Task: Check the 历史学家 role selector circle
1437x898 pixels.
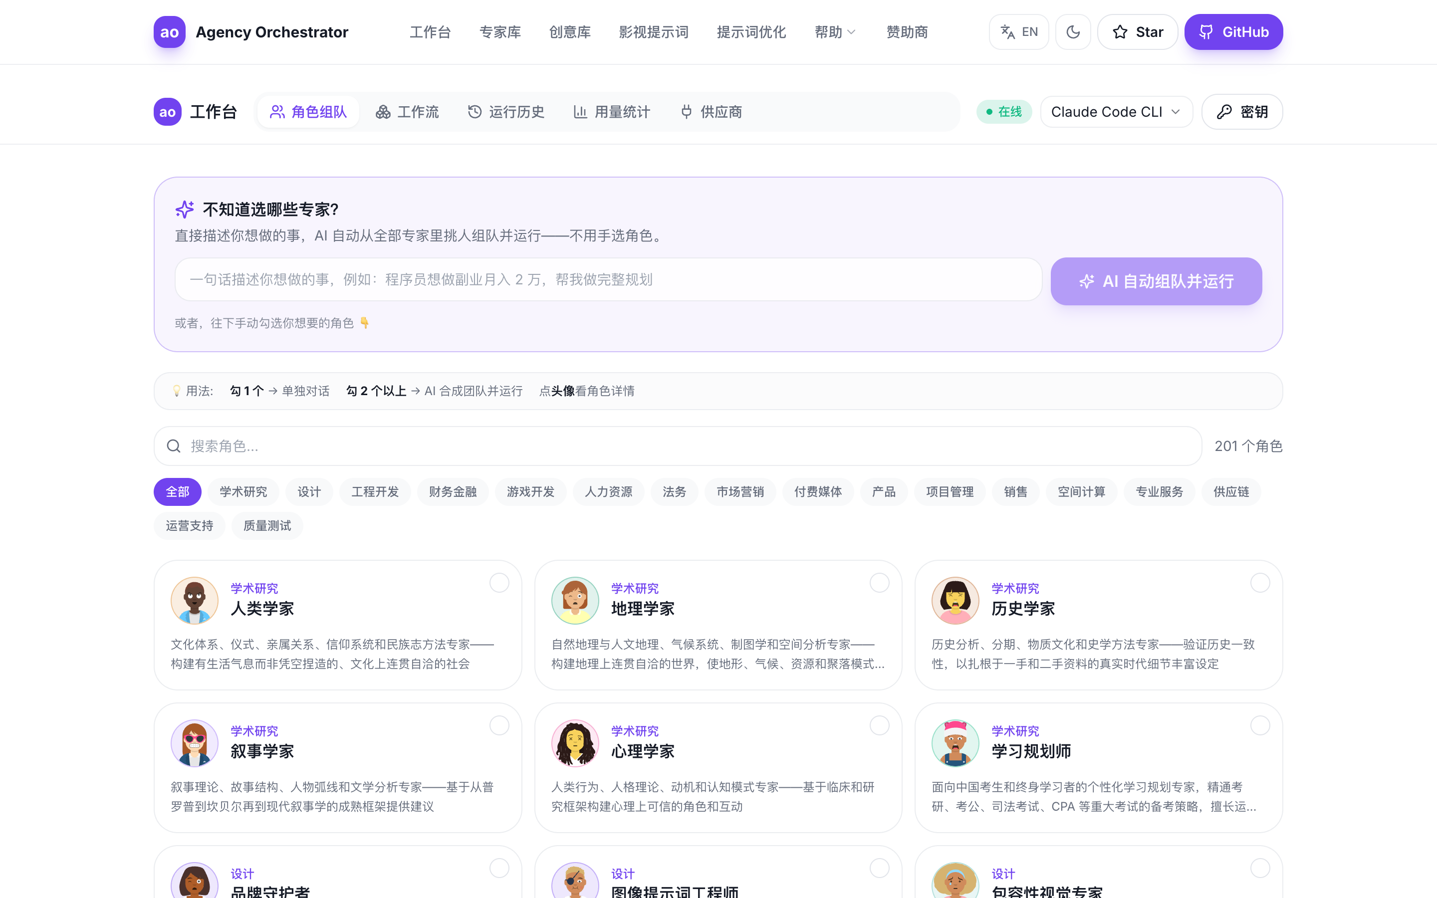Action: [x=1260, y=583]
